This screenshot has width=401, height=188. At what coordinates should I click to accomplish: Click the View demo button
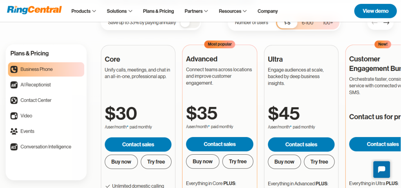(x=375, y=11)
